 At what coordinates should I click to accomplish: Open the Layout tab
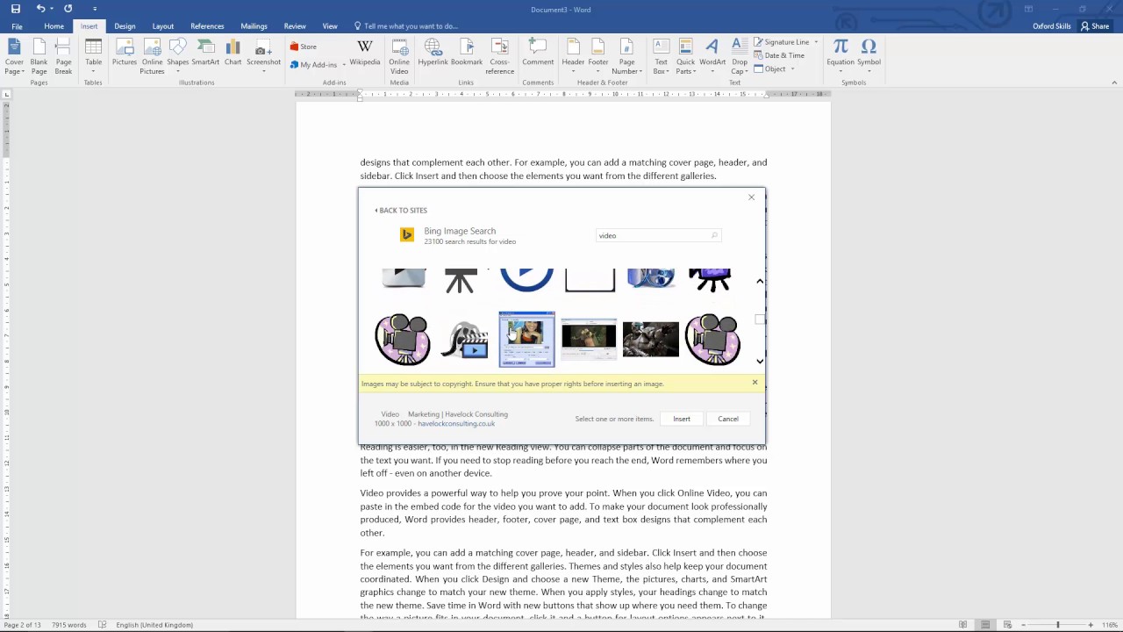coord(163,26)
